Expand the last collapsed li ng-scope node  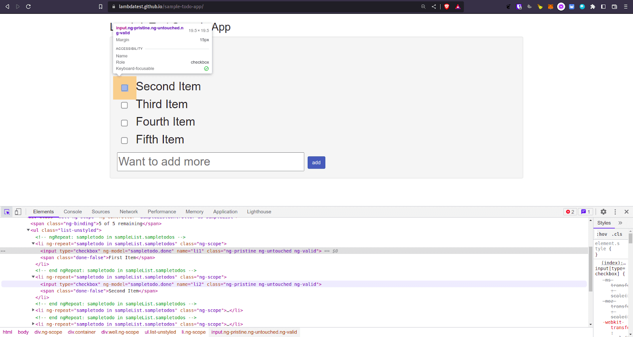click(x=33, y=324)
